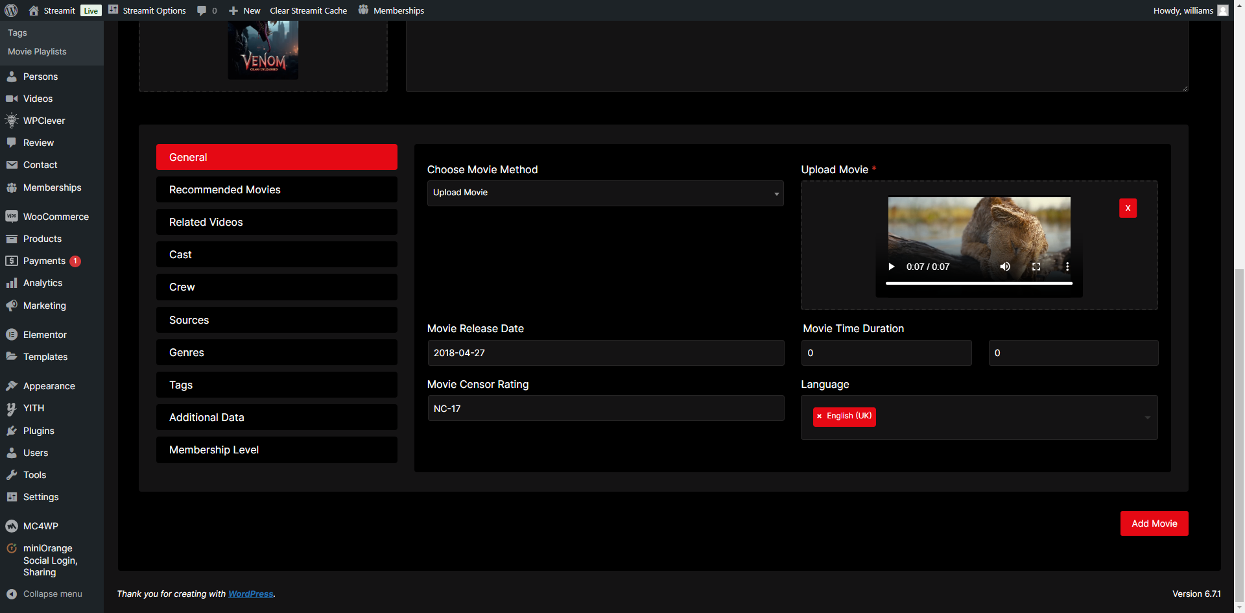The width and height of the screenshot is (1245, 613).
Task: Open the Products archive icon
Action: pyautogui.click(x=12, y=239)
